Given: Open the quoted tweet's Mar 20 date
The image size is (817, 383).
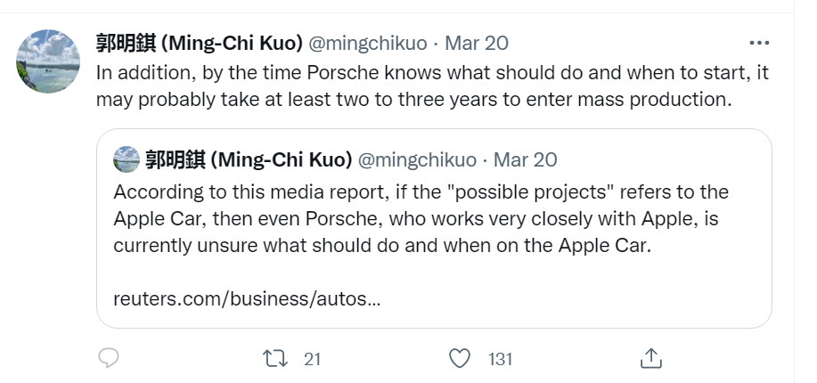Looking at the screenshot, I should 526,160.
